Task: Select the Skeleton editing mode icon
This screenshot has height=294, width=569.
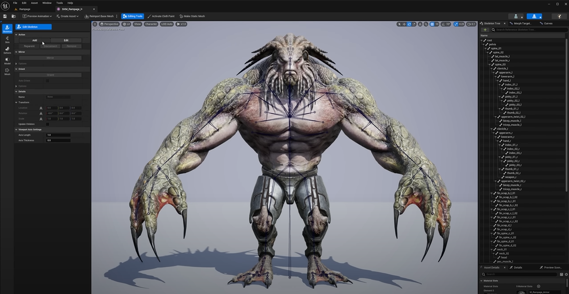Action: (7, 29)
